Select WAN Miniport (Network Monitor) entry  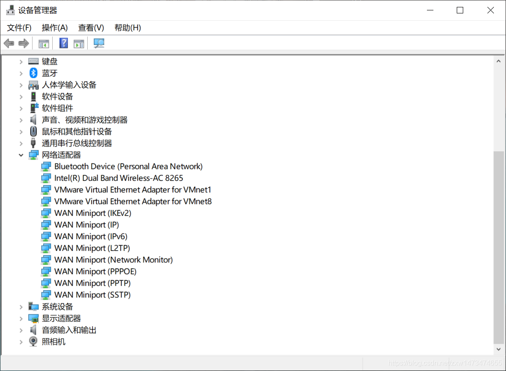(113, 259)
